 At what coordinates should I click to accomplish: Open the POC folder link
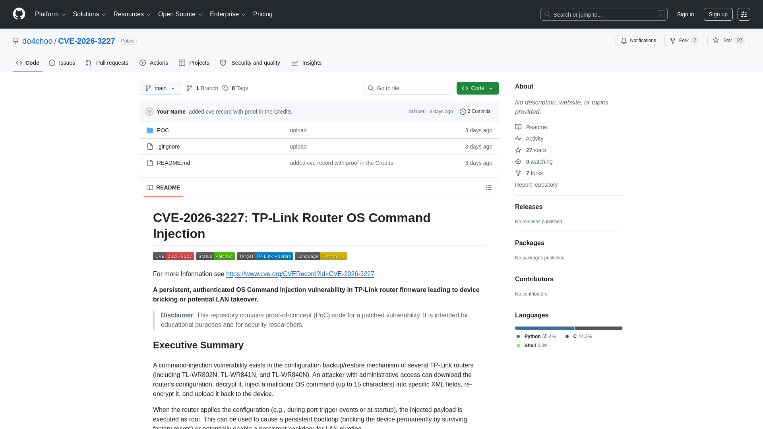coord(163,130)
